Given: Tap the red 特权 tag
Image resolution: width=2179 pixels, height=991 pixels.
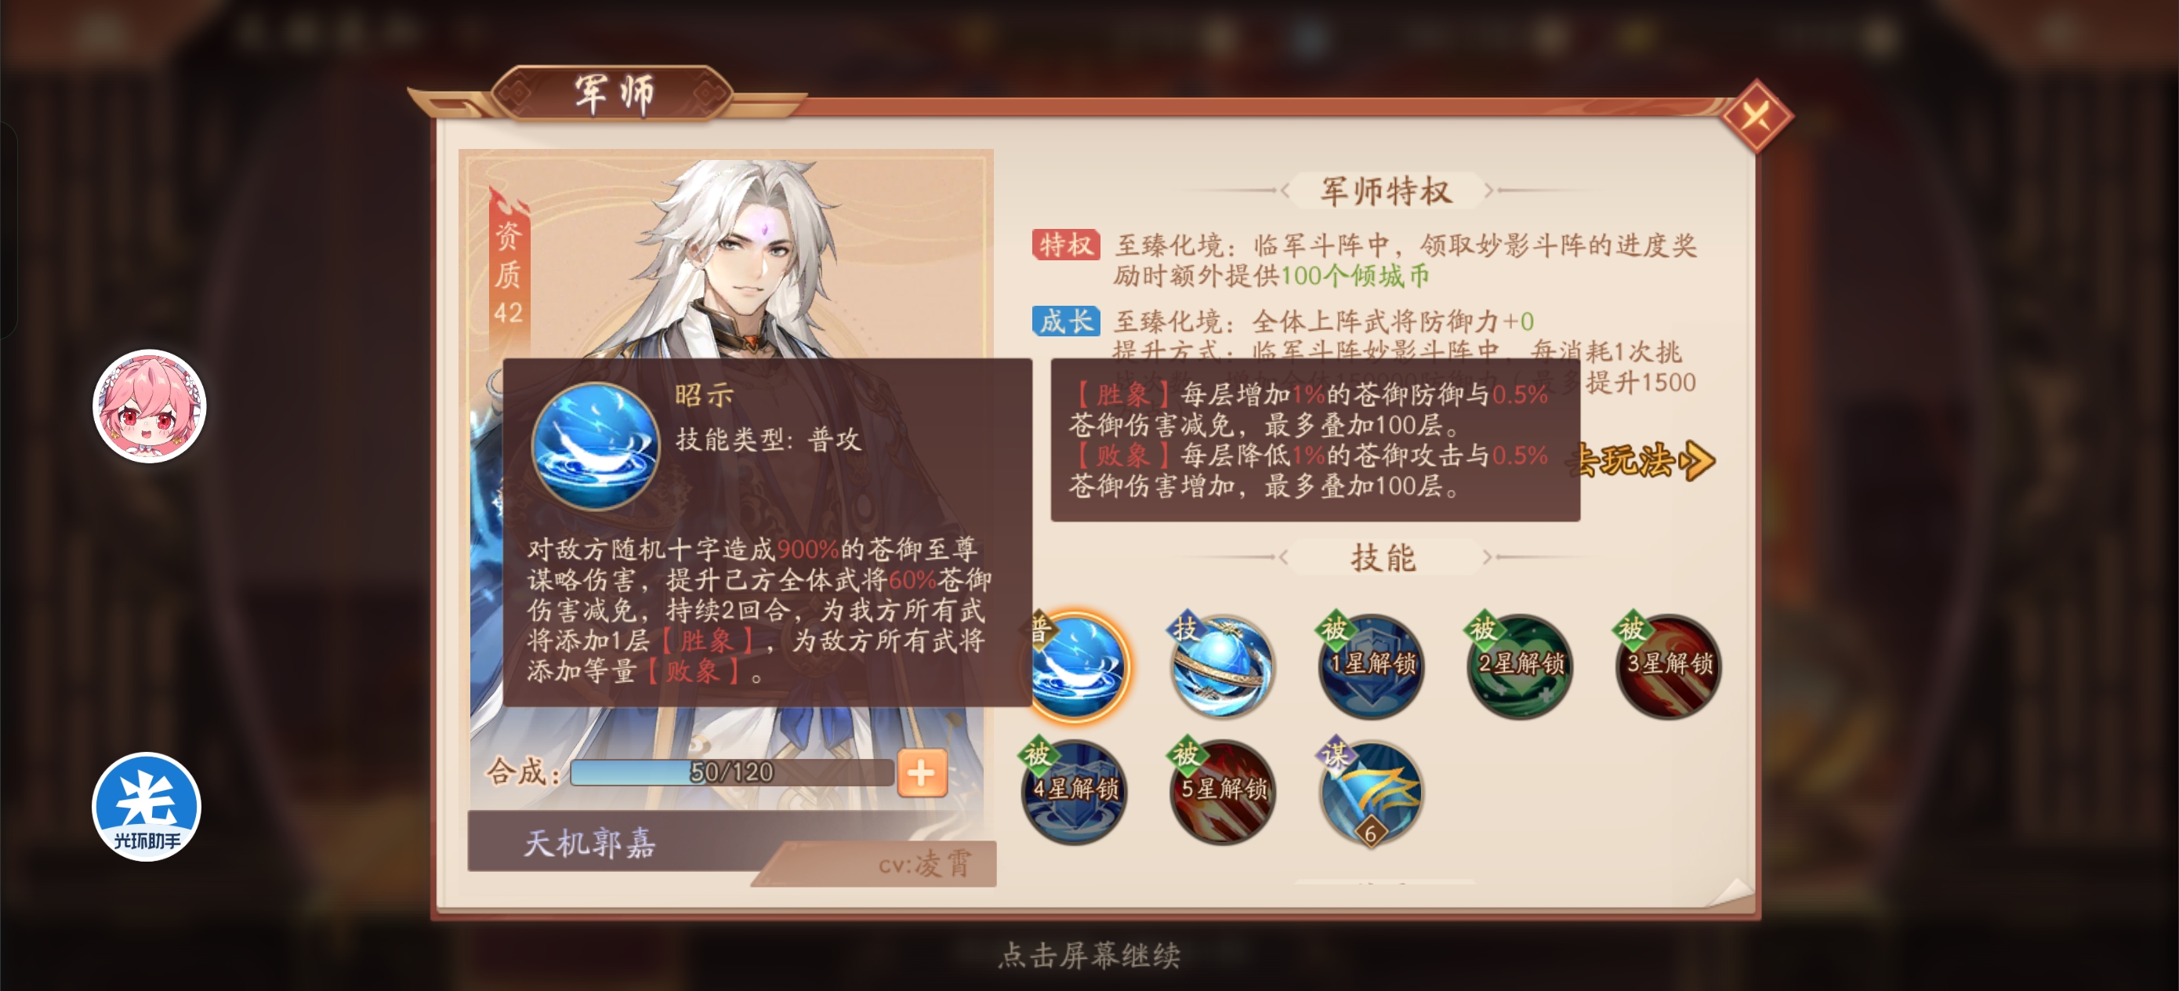Looking at the screenshot, I should coord(1065,245).
